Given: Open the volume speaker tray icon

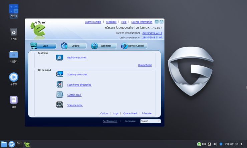Looking at the screenshot, I should pyautogui.click(x=215, y=144).
